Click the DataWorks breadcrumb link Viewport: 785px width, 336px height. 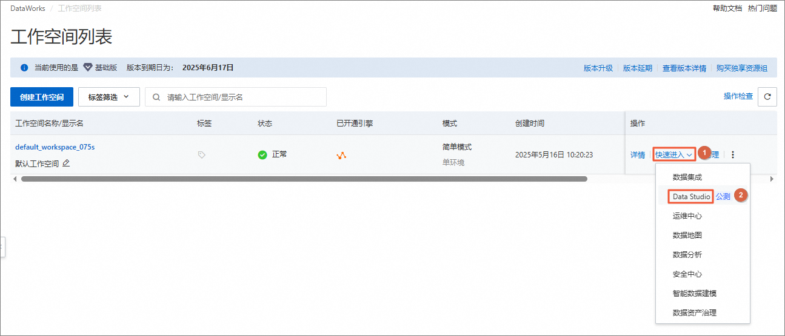[28, 8]
